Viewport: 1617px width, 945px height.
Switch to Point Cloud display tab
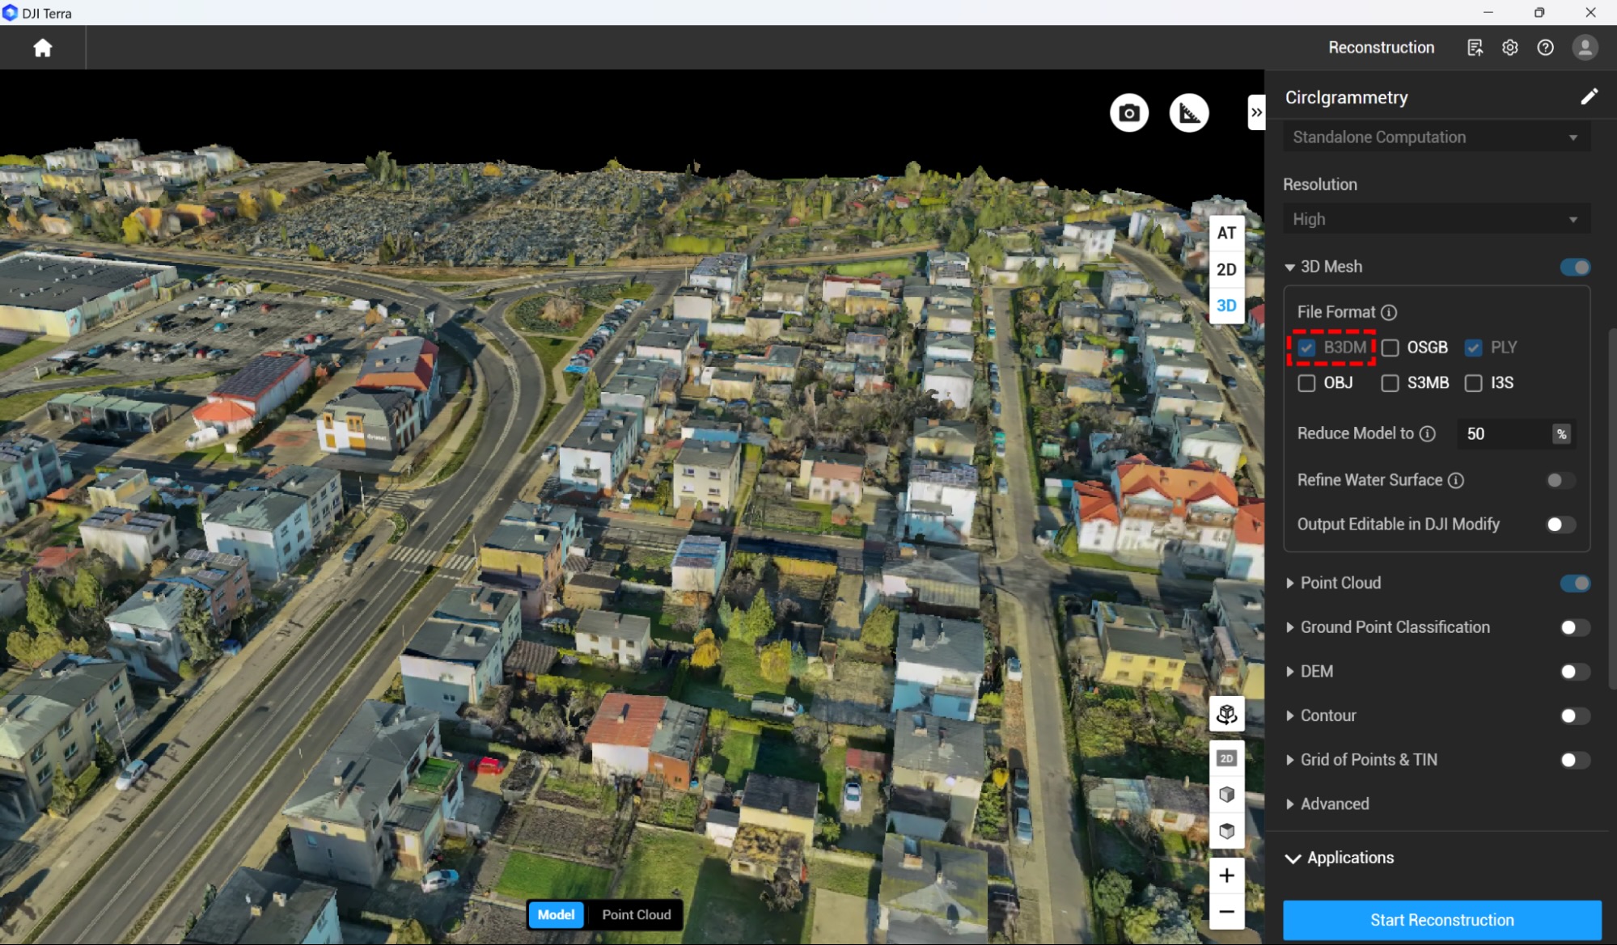(636, 915)
